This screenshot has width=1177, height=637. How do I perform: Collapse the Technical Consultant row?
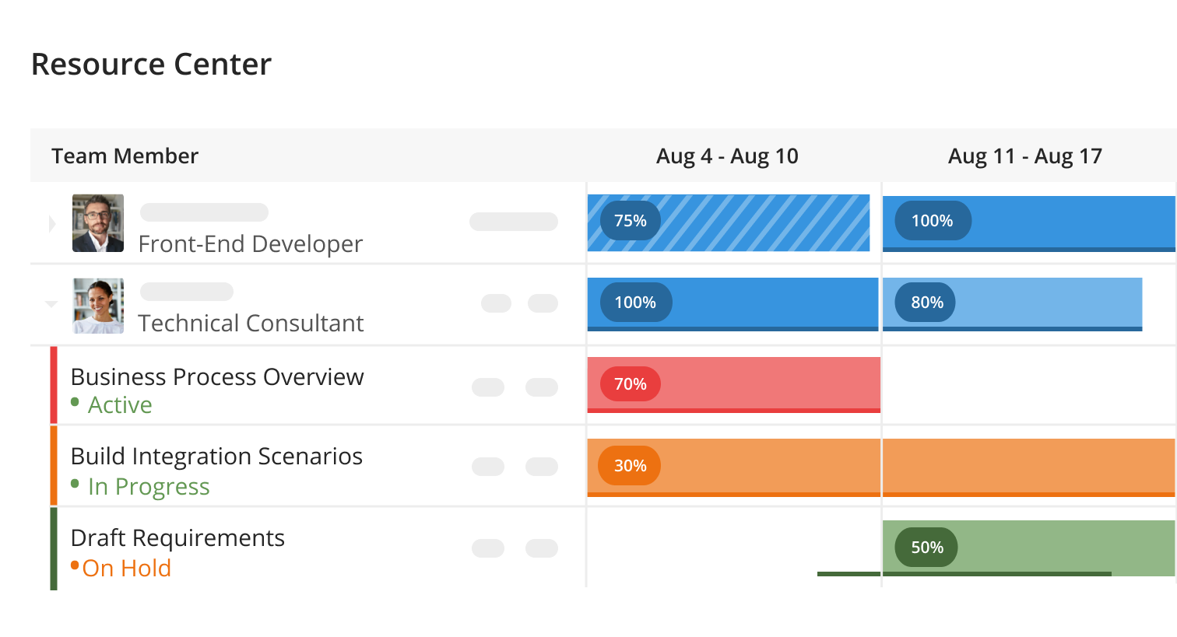point(51,304)
